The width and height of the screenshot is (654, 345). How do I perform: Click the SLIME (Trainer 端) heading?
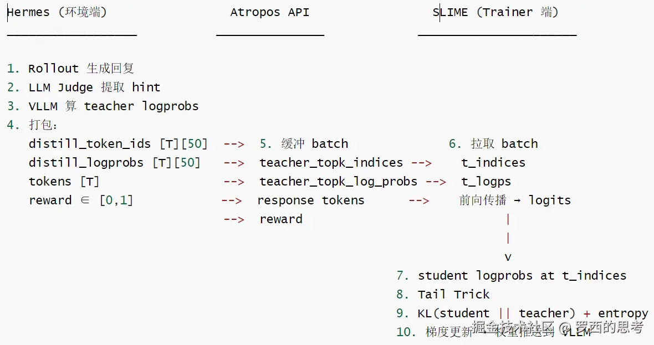tap(495, 12)
